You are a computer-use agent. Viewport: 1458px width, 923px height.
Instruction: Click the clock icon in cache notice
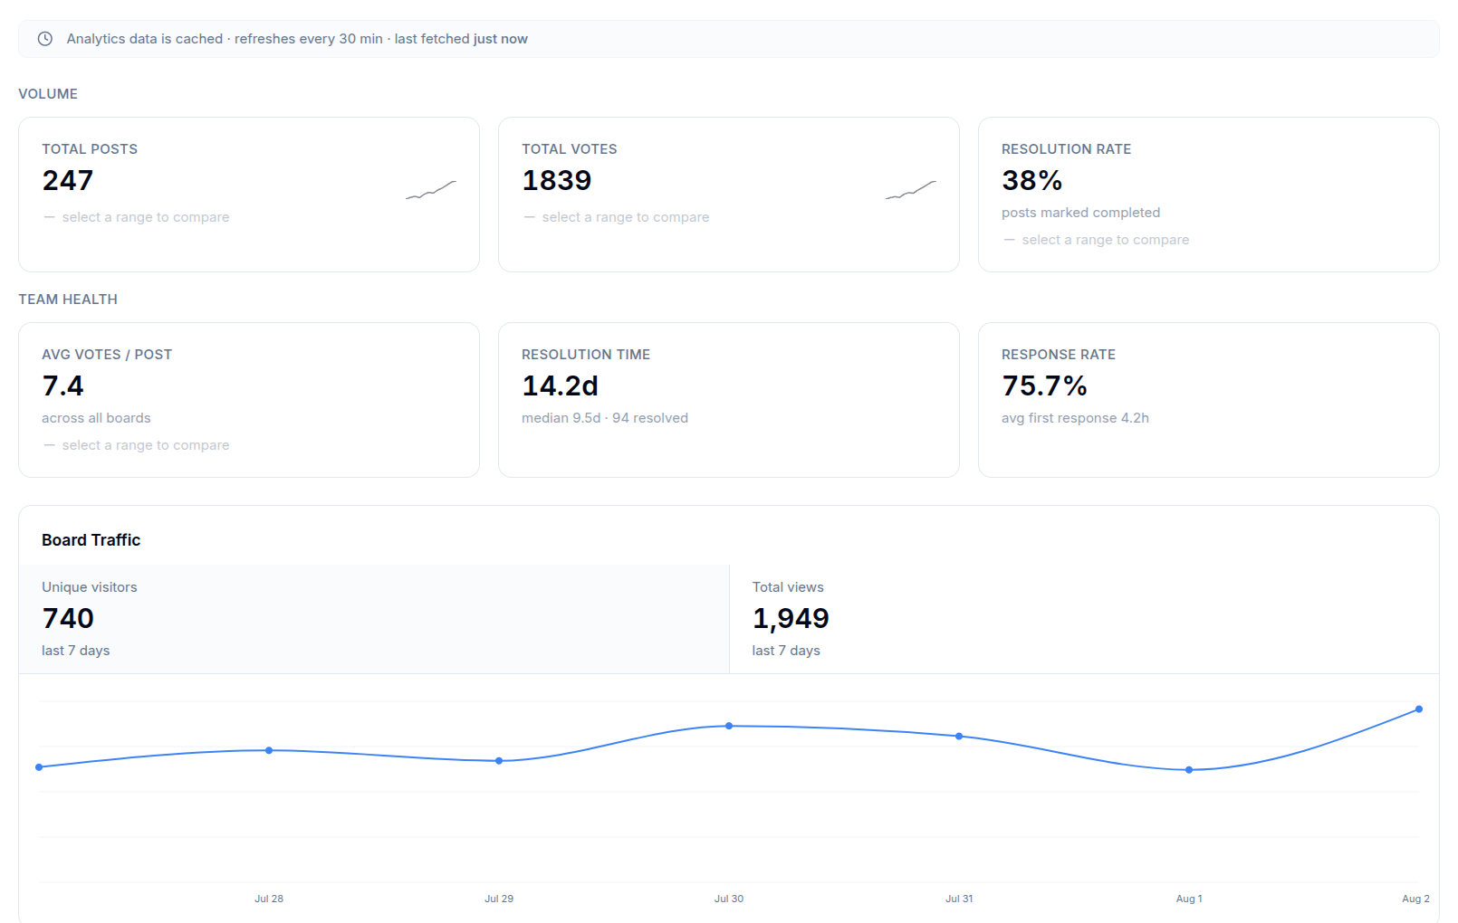[44, 39]
